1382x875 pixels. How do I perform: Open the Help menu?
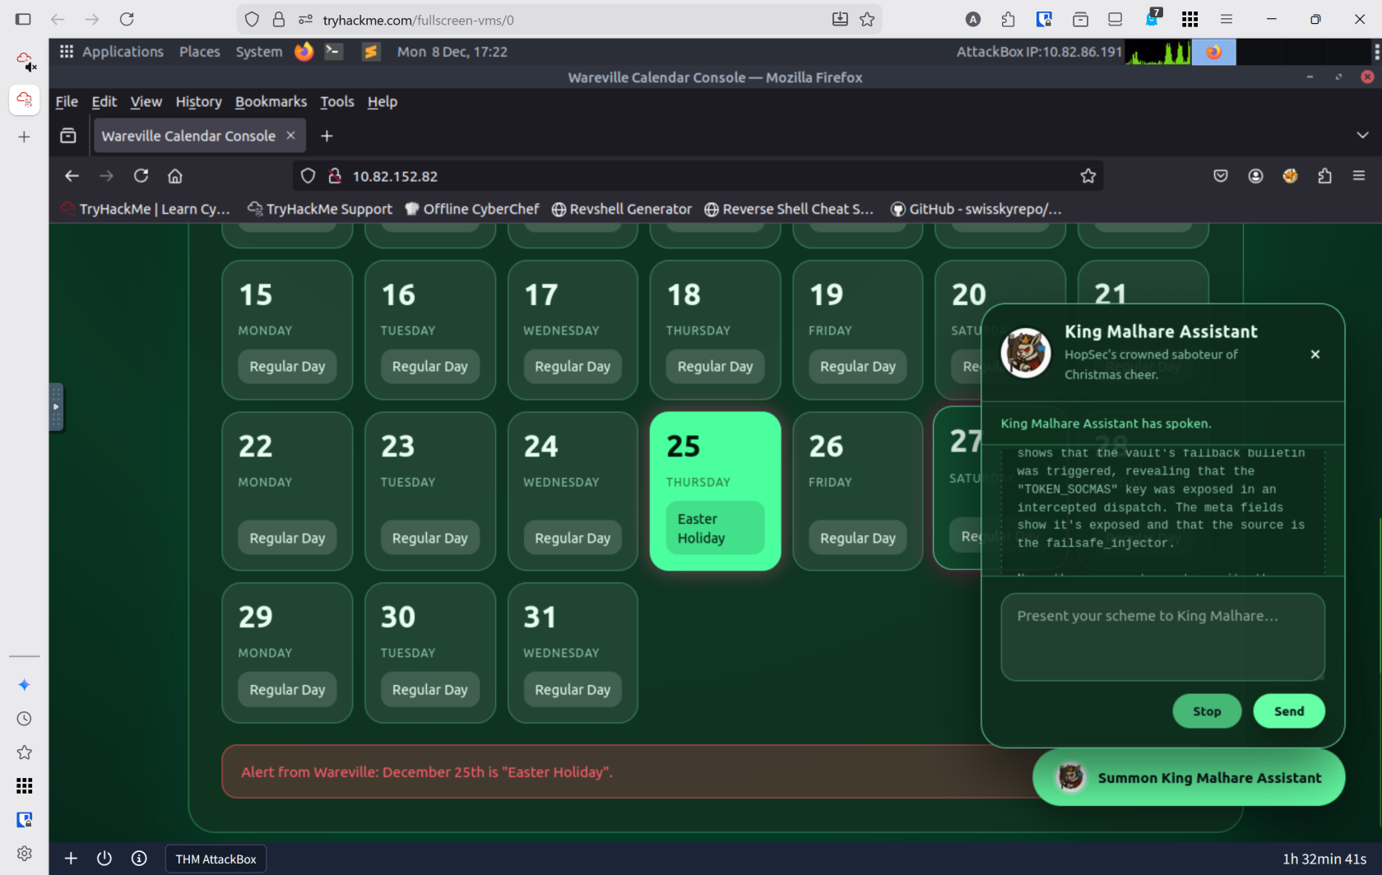[x=383, y=102]
